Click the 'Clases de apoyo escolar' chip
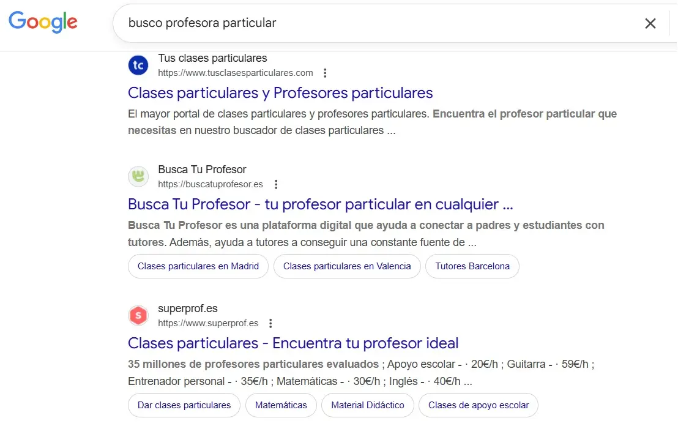 point(479,405)
